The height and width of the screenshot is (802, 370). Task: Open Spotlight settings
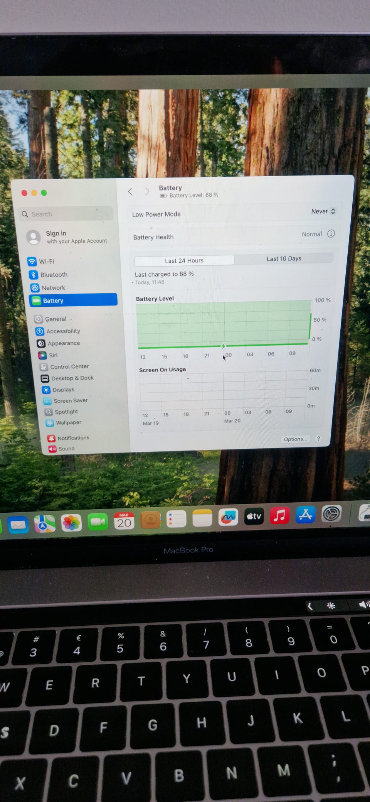pos(61,412)
